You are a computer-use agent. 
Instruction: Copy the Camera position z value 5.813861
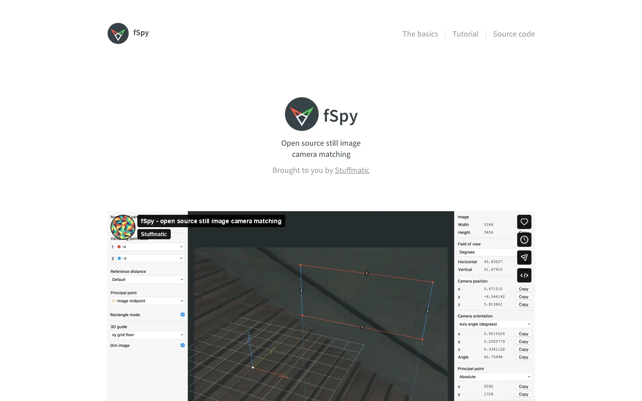(x=524, y=305)
